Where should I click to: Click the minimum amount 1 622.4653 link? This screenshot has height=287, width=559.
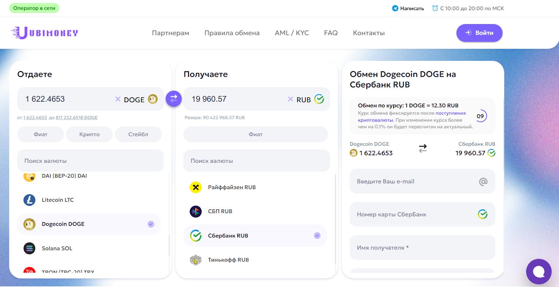click(x=35, y=118)
